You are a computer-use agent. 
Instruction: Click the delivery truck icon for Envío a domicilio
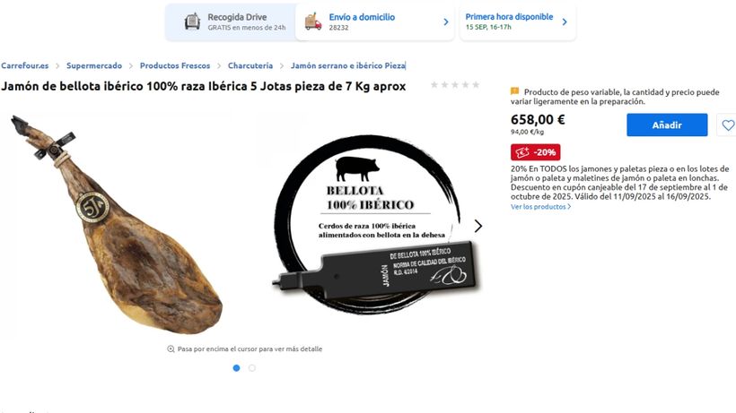coord(313,22)
